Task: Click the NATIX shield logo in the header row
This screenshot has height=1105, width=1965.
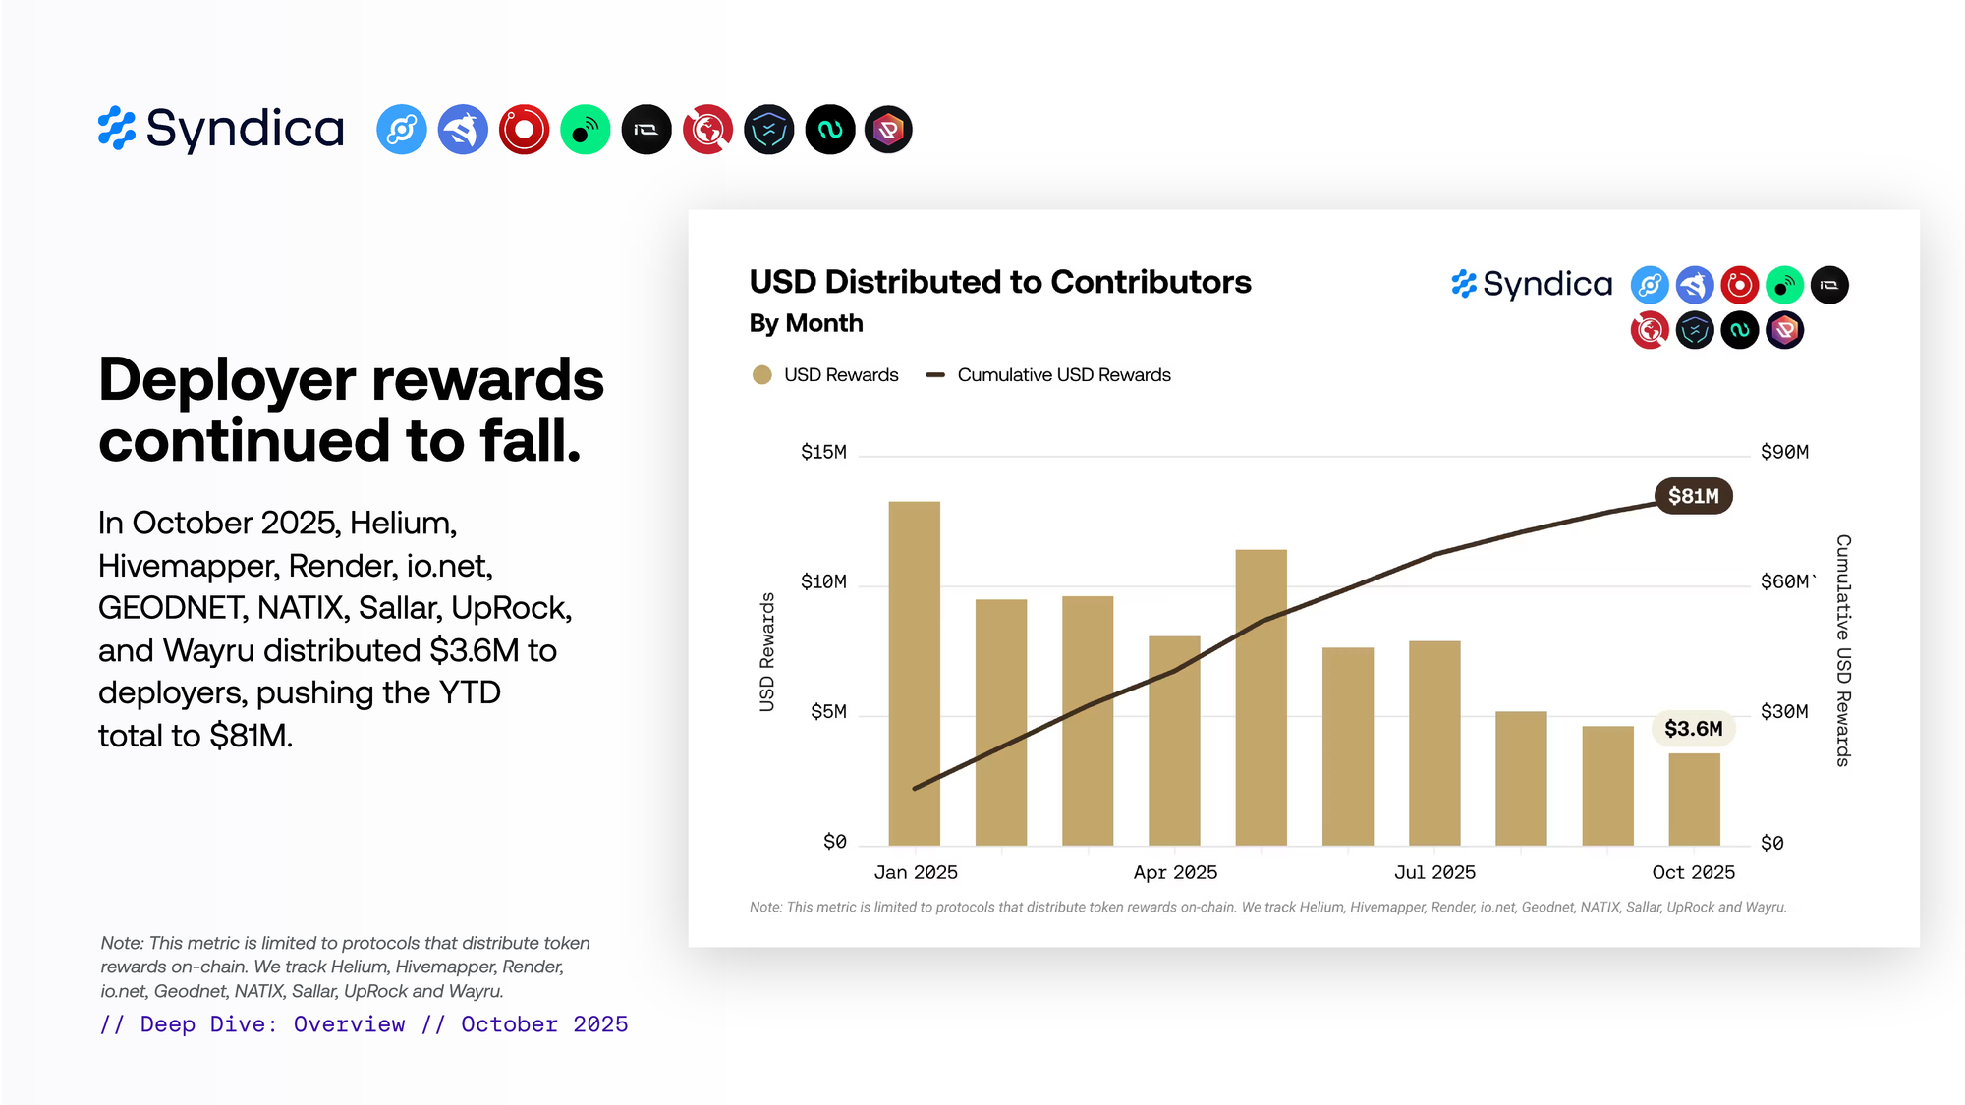Action: click(768, 130)
